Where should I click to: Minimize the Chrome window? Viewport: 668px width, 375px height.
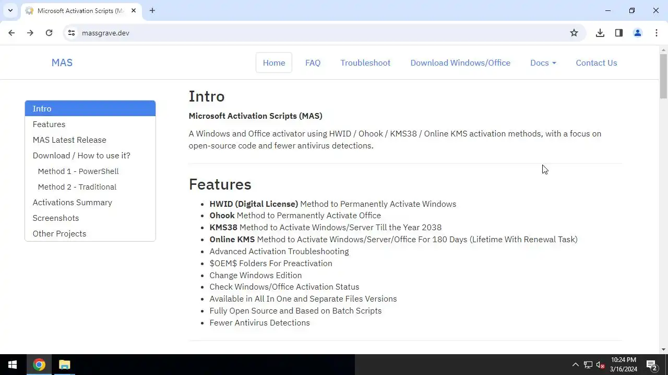608,10
